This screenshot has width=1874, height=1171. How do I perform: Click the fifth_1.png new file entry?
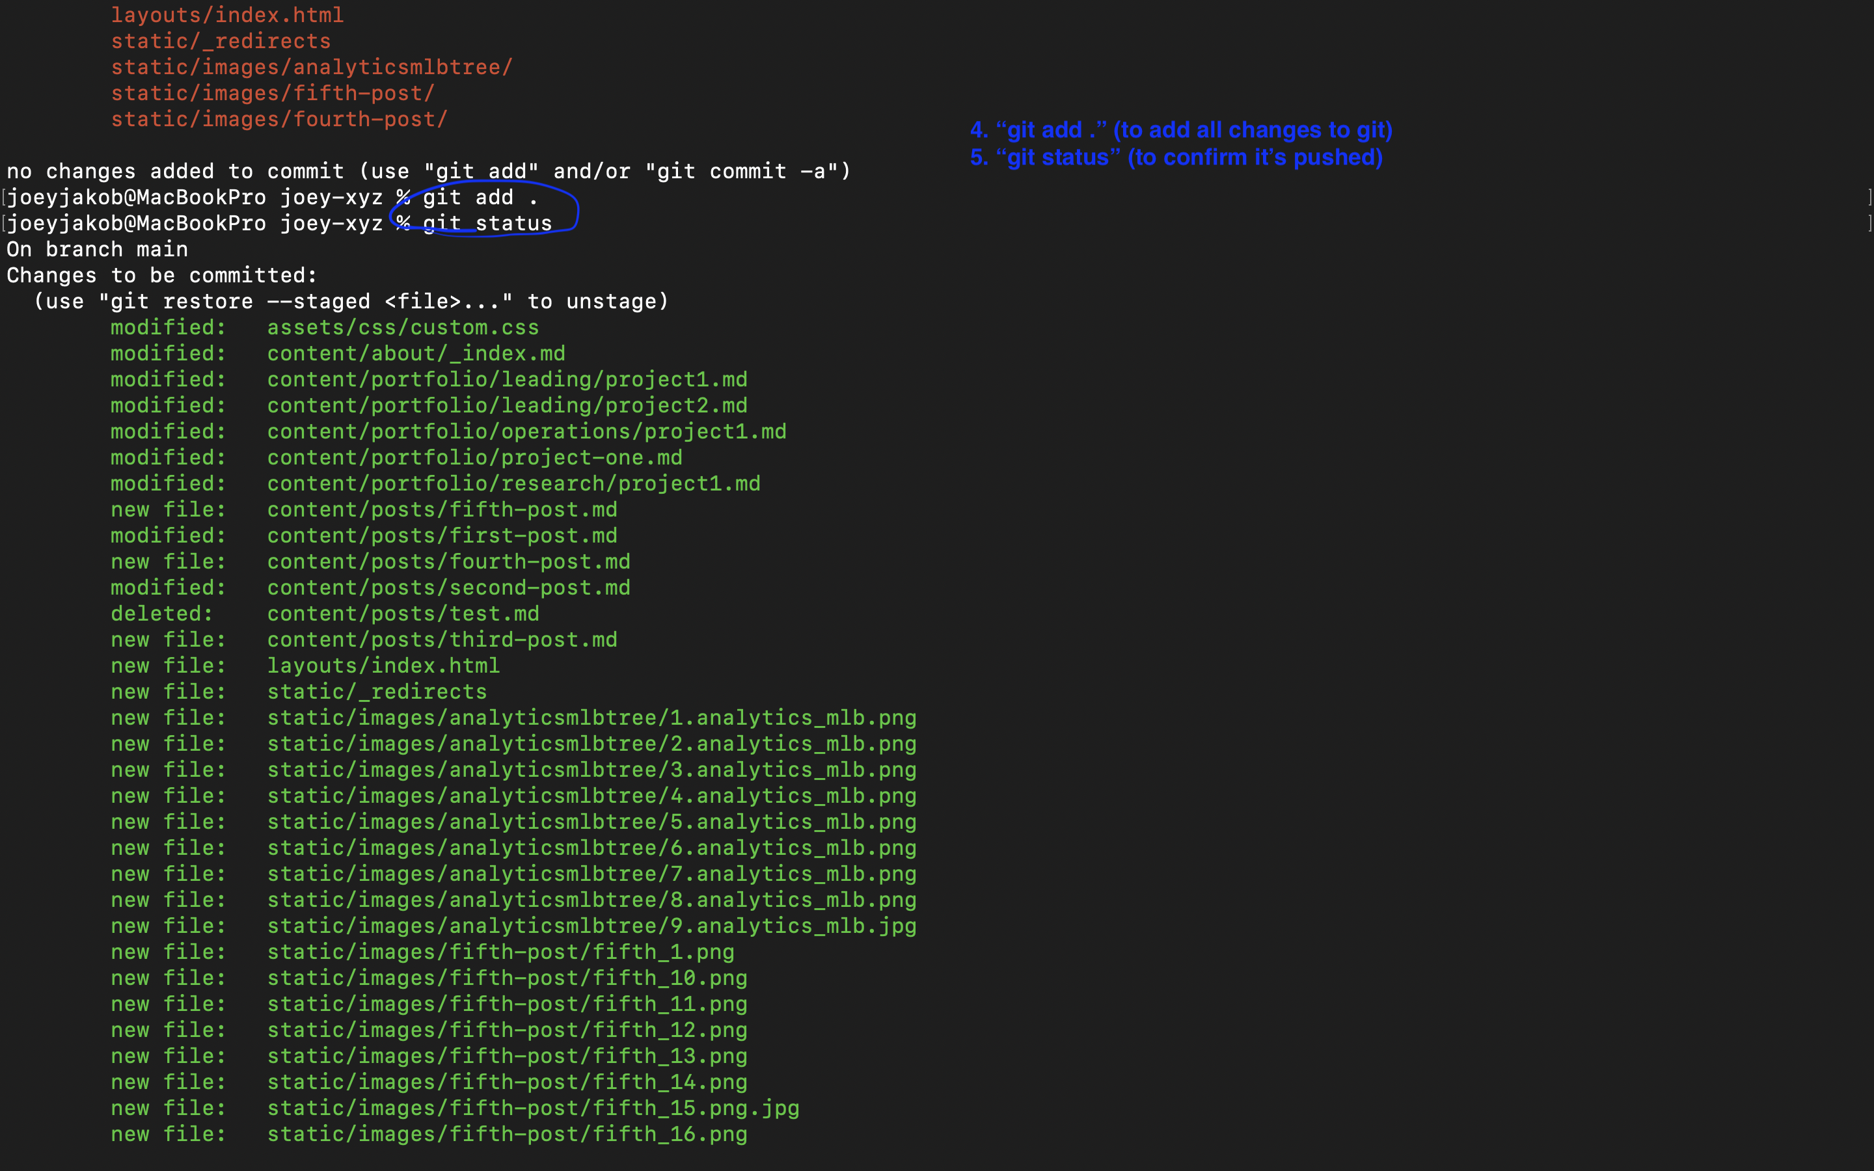500,952
